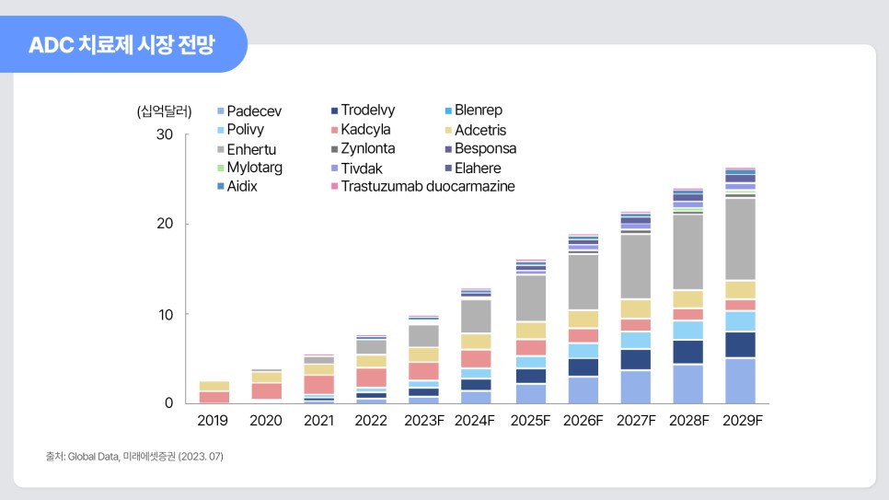Click the source line 출처: Global Data
This screenshot has height=500, width=889.
click(134, 457)
